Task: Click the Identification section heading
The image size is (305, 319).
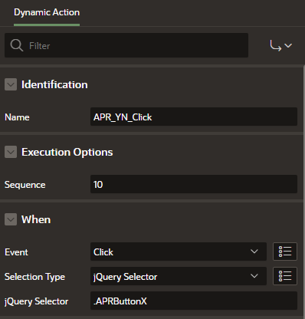Action: click(54, 84)
